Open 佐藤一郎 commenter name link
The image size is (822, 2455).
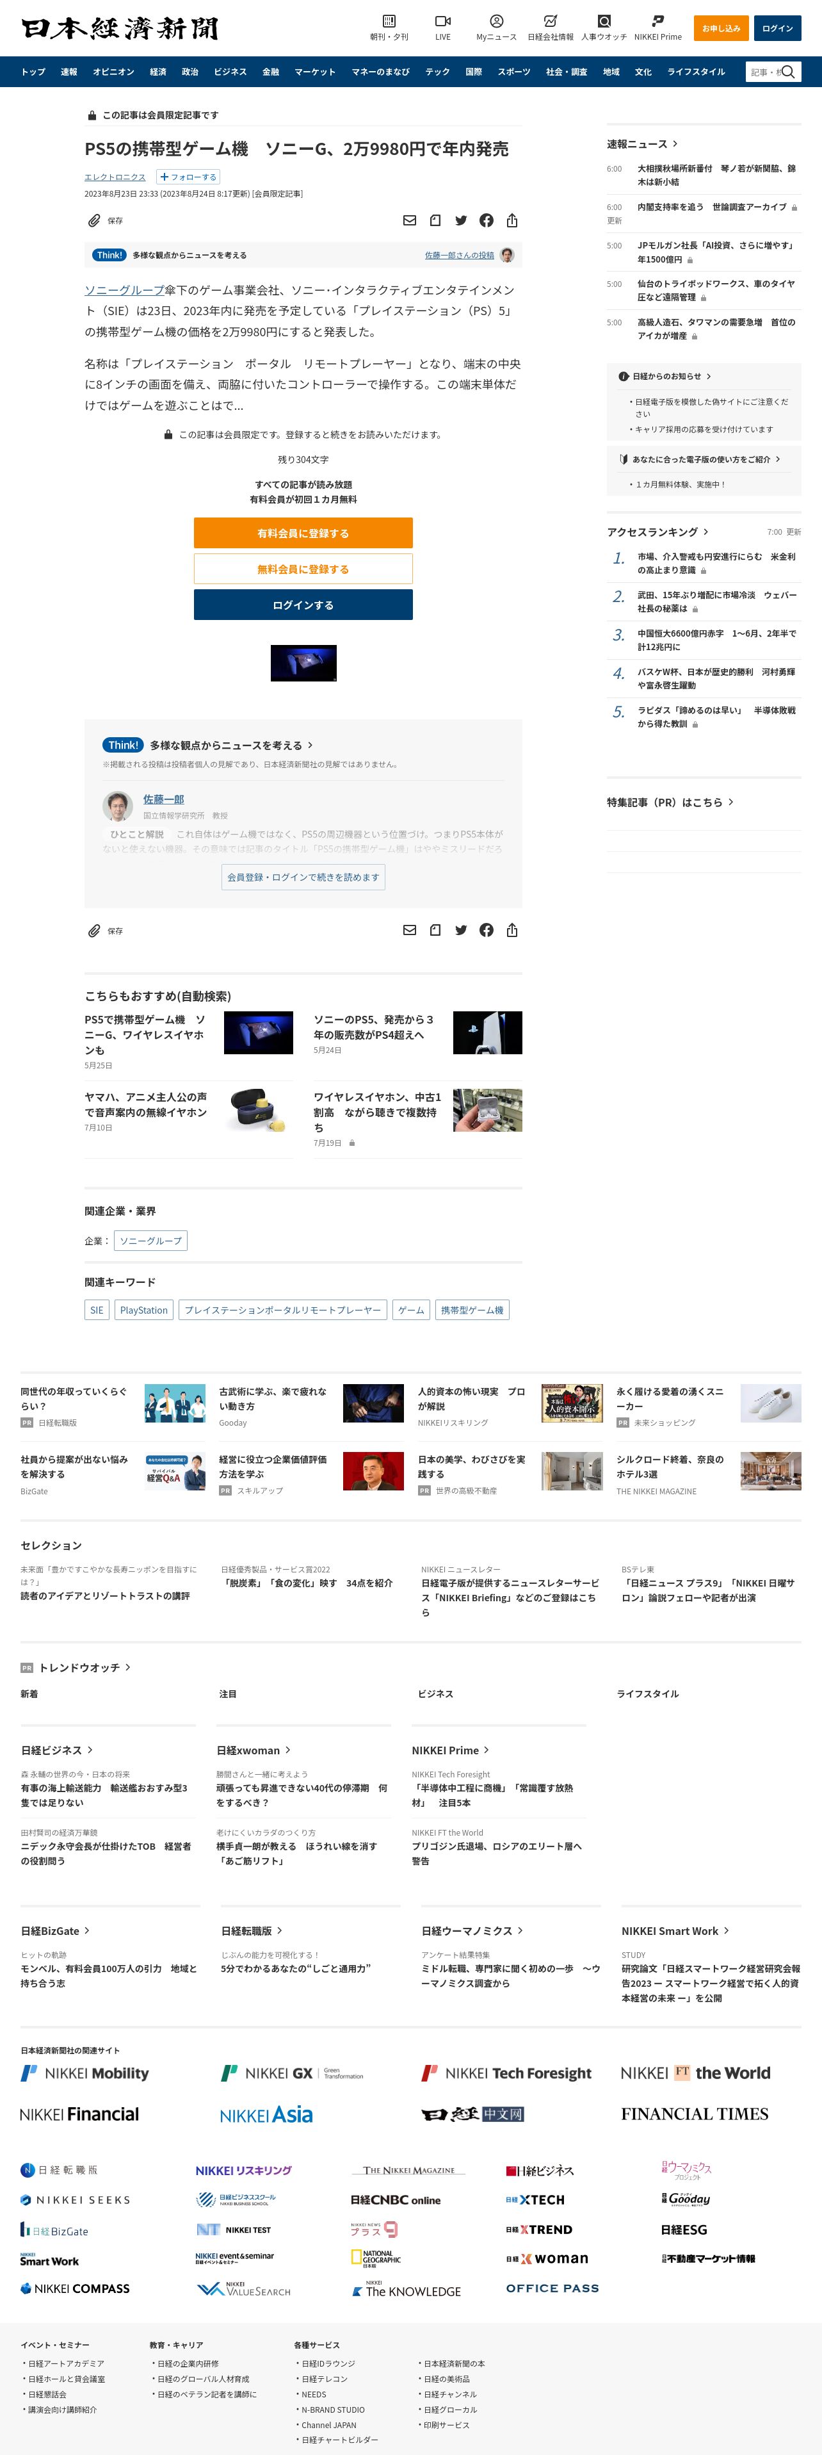(164, 799)
